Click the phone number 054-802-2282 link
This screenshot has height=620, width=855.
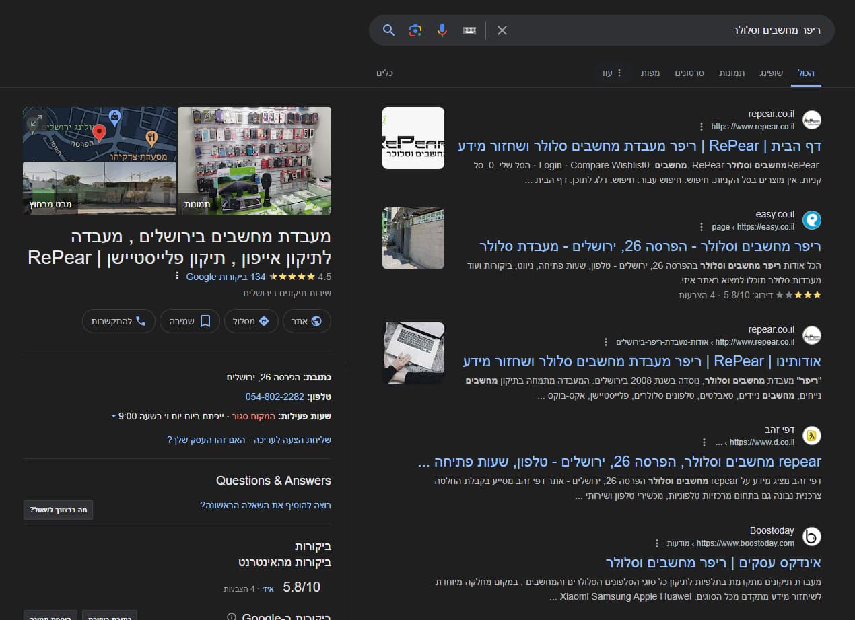point(275,397)
